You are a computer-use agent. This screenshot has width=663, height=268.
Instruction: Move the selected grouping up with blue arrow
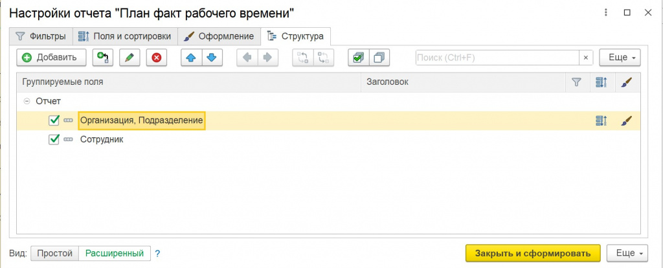pos(190,58)
